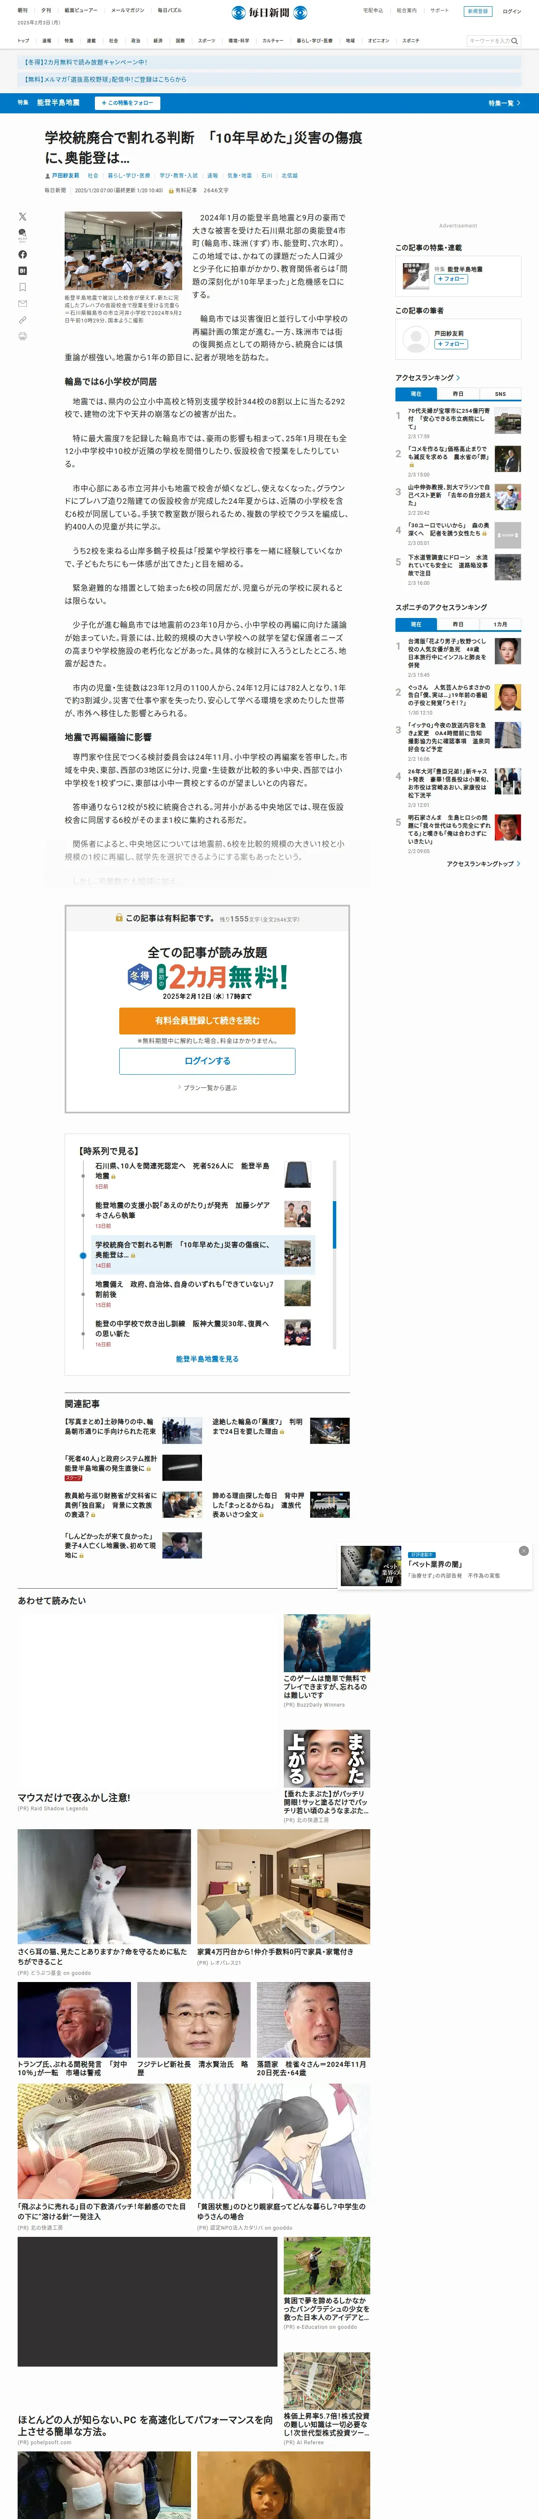The width and height of the screenshot is (539, 2519).
Task: Follow author 戸田紗友莉 in sidebar
Action: tap(451, 344)
